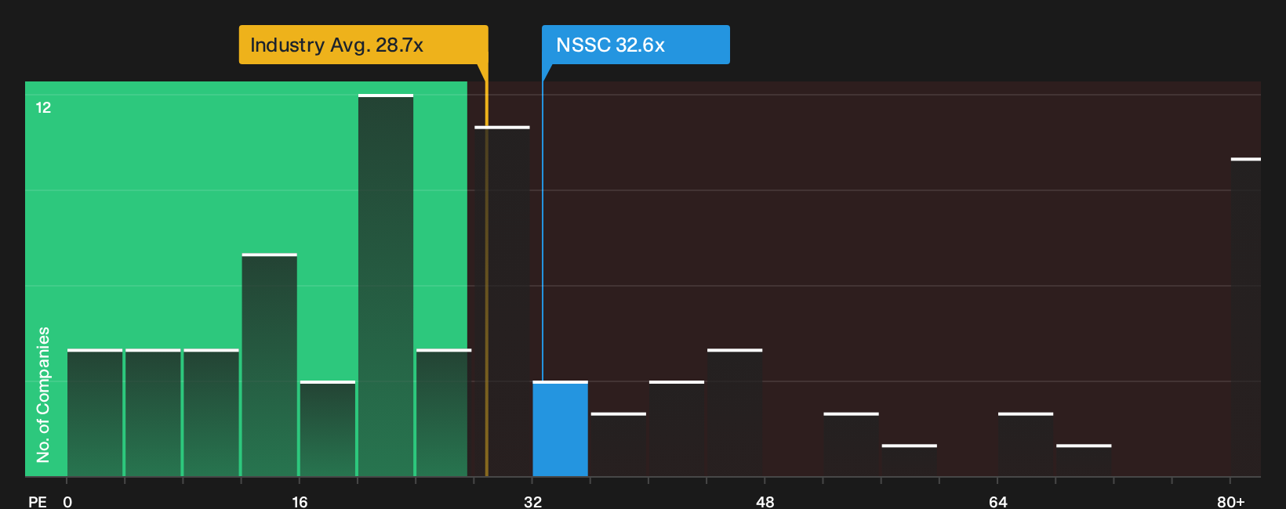The height and width of the screenshot is (509, 1286).
Task: Select the first green bar at PE 0
Action: click(x=95, y=413)
